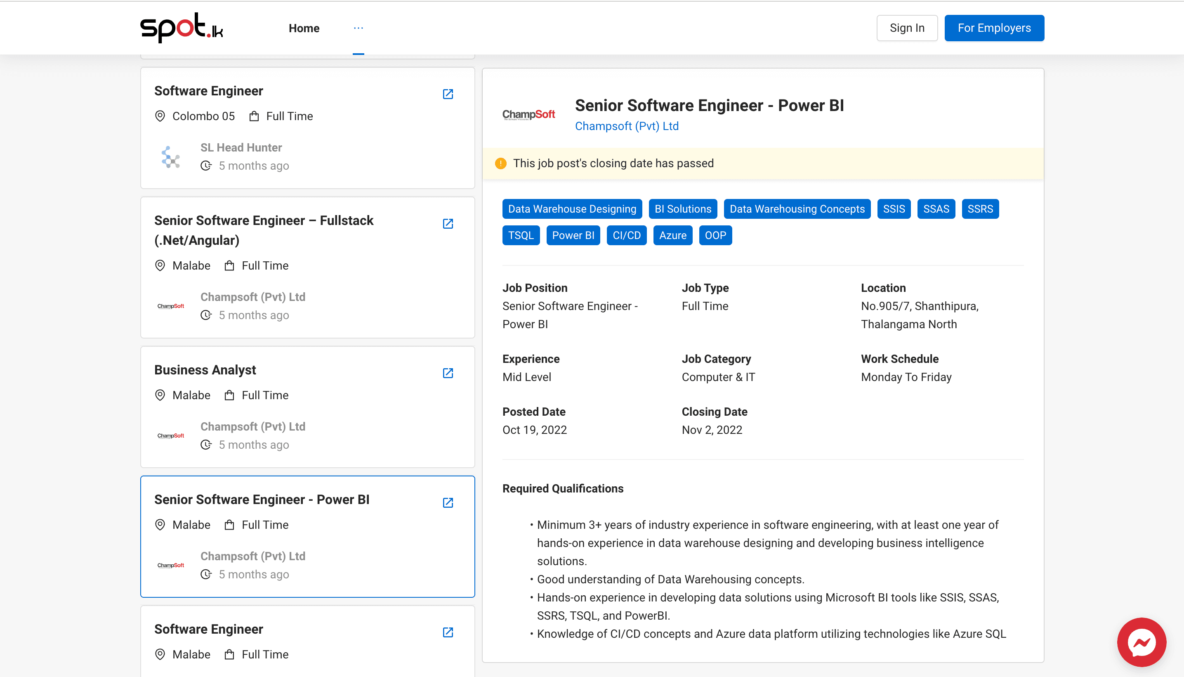Open Software Engineer Colombo 05 job in new tab icon

click(448, 95)
